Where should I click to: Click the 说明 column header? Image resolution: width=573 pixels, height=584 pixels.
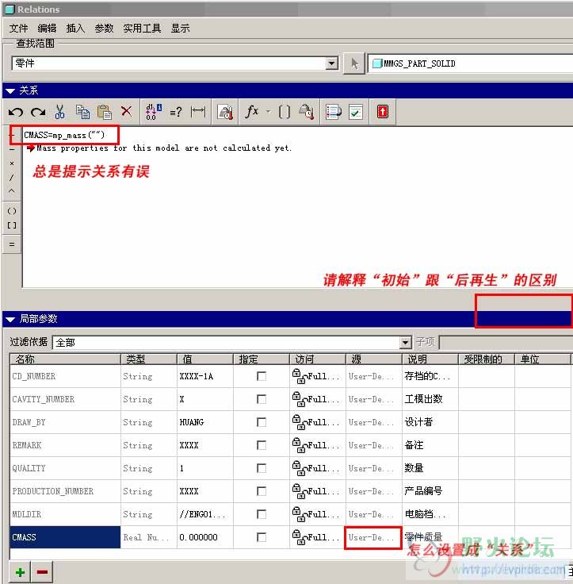pyautogui.click(x=430, y=359)
